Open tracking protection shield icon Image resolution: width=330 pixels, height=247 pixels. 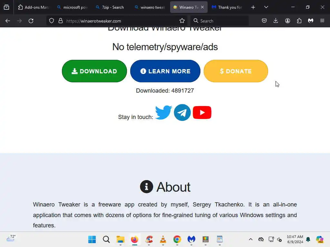pos(52,21)
